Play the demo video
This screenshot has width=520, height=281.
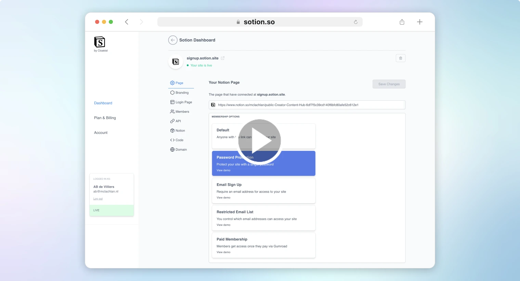pos(260,141)
